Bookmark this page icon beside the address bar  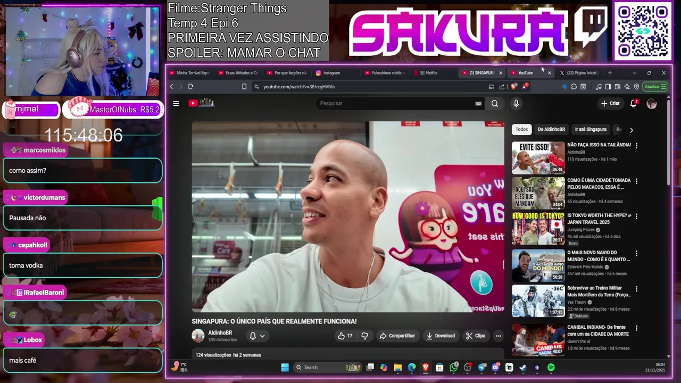[x=244, y=87]
